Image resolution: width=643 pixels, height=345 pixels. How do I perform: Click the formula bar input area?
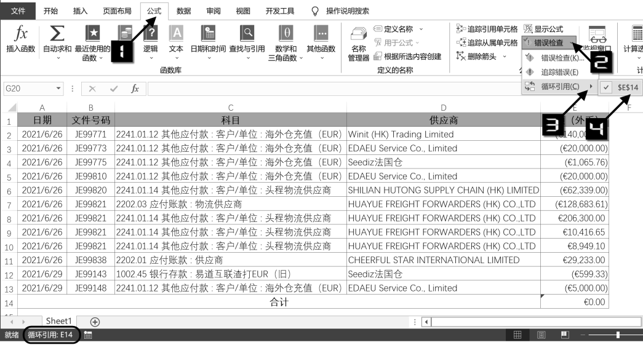(334, 89)
